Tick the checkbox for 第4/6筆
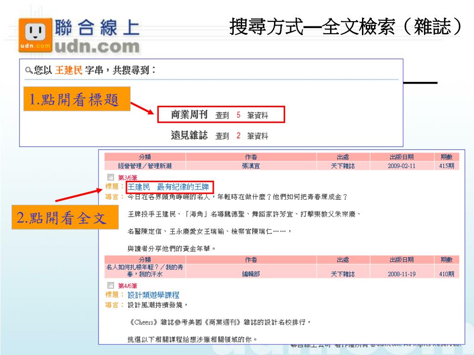This screenshot has width=474, height=355. coord(111,285)
